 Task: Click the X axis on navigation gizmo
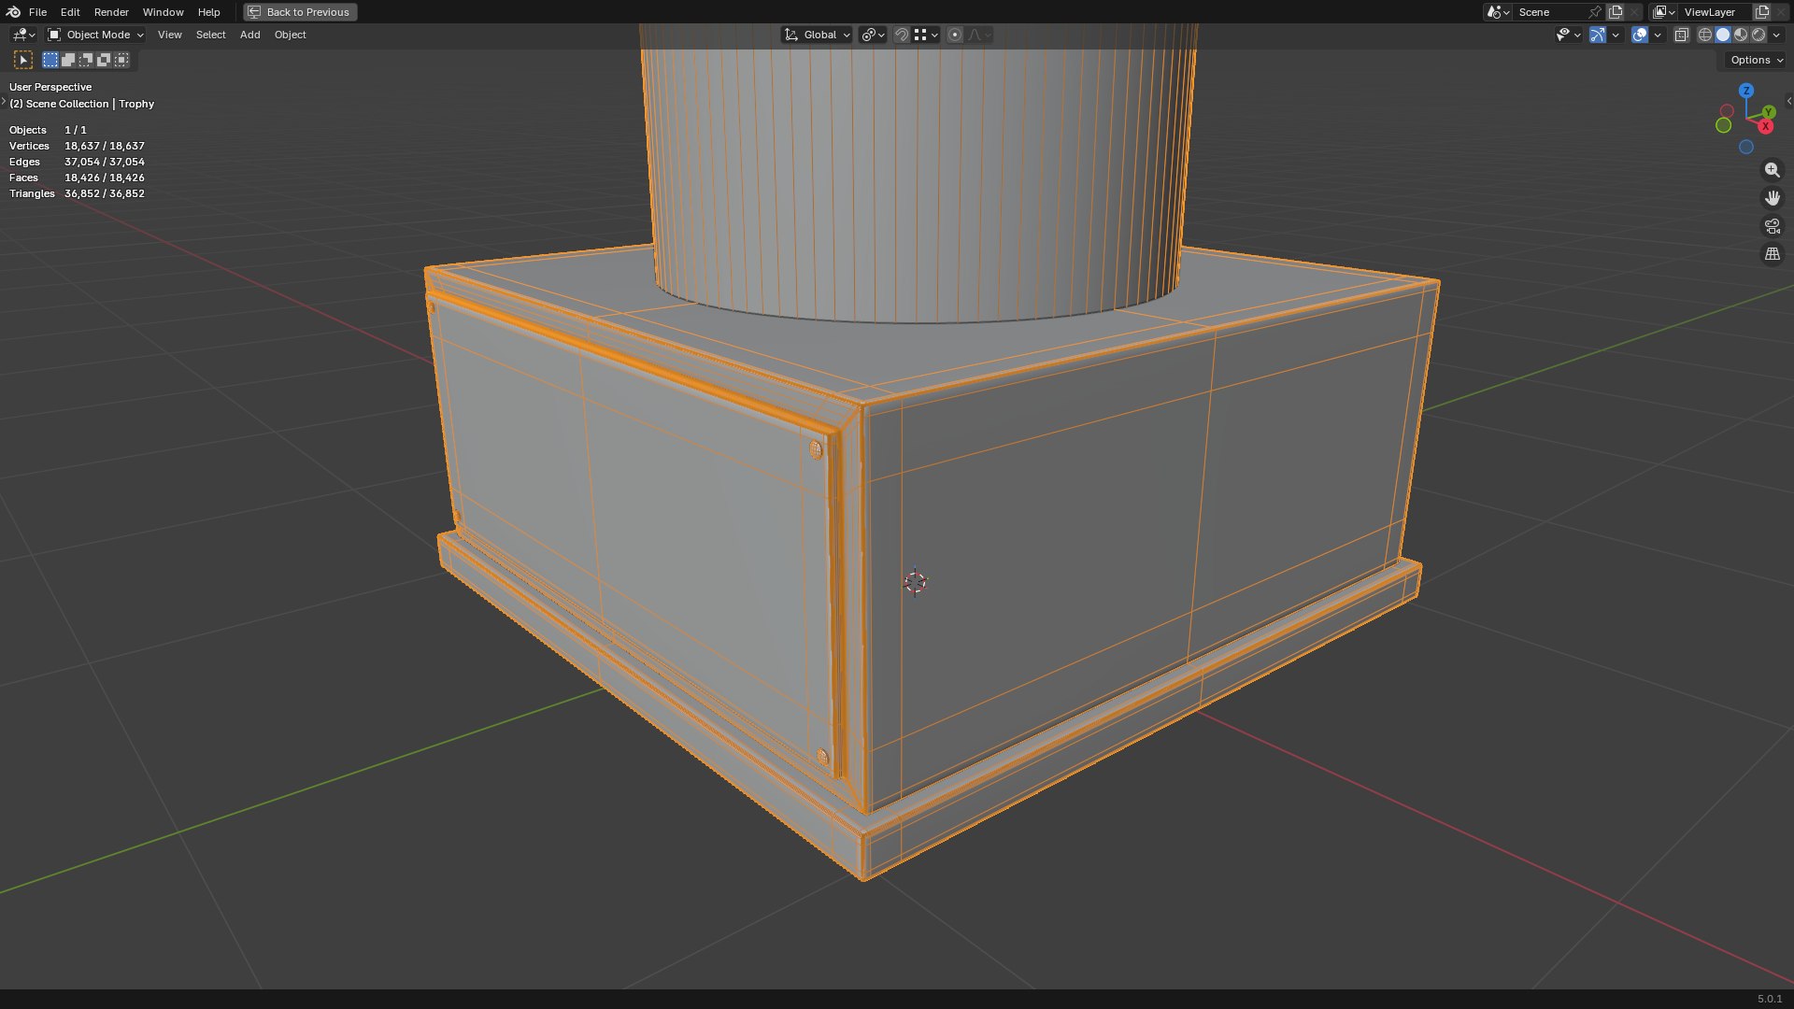(x=1765, y=126)
